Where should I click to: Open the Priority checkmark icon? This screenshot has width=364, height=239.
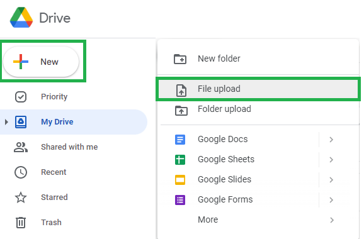[21, 97]
